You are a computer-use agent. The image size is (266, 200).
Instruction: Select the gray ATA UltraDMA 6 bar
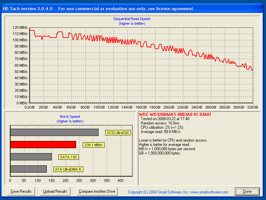[28, 169]
